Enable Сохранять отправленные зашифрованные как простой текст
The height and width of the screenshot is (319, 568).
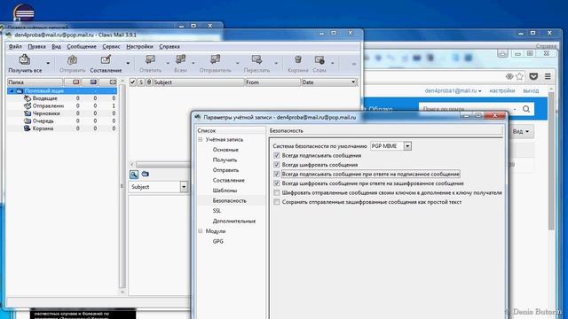(x=277, y=202)
